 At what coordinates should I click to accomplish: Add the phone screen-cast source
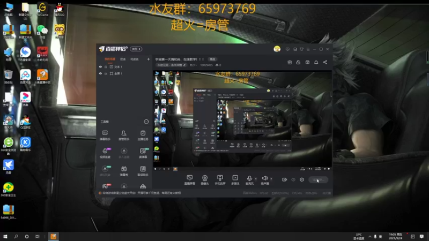220,180
